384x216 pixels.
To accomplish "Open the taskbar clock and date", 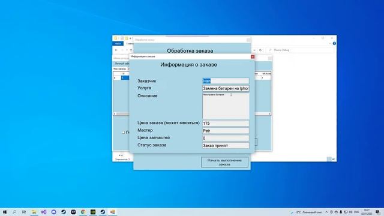I will [x=367, y=212].
